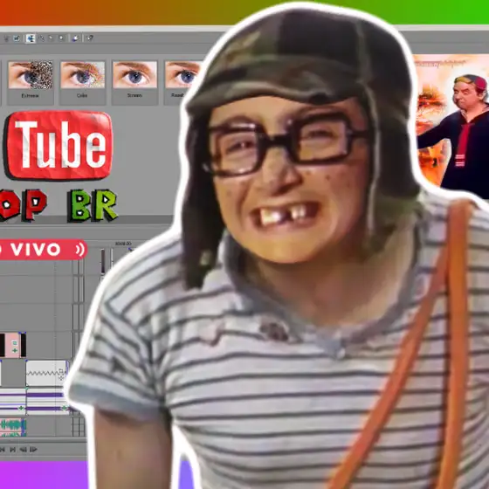Click the purple-blue orb toolbar icon
Viewport: 489px width, 489px height.
coord(75,38)
